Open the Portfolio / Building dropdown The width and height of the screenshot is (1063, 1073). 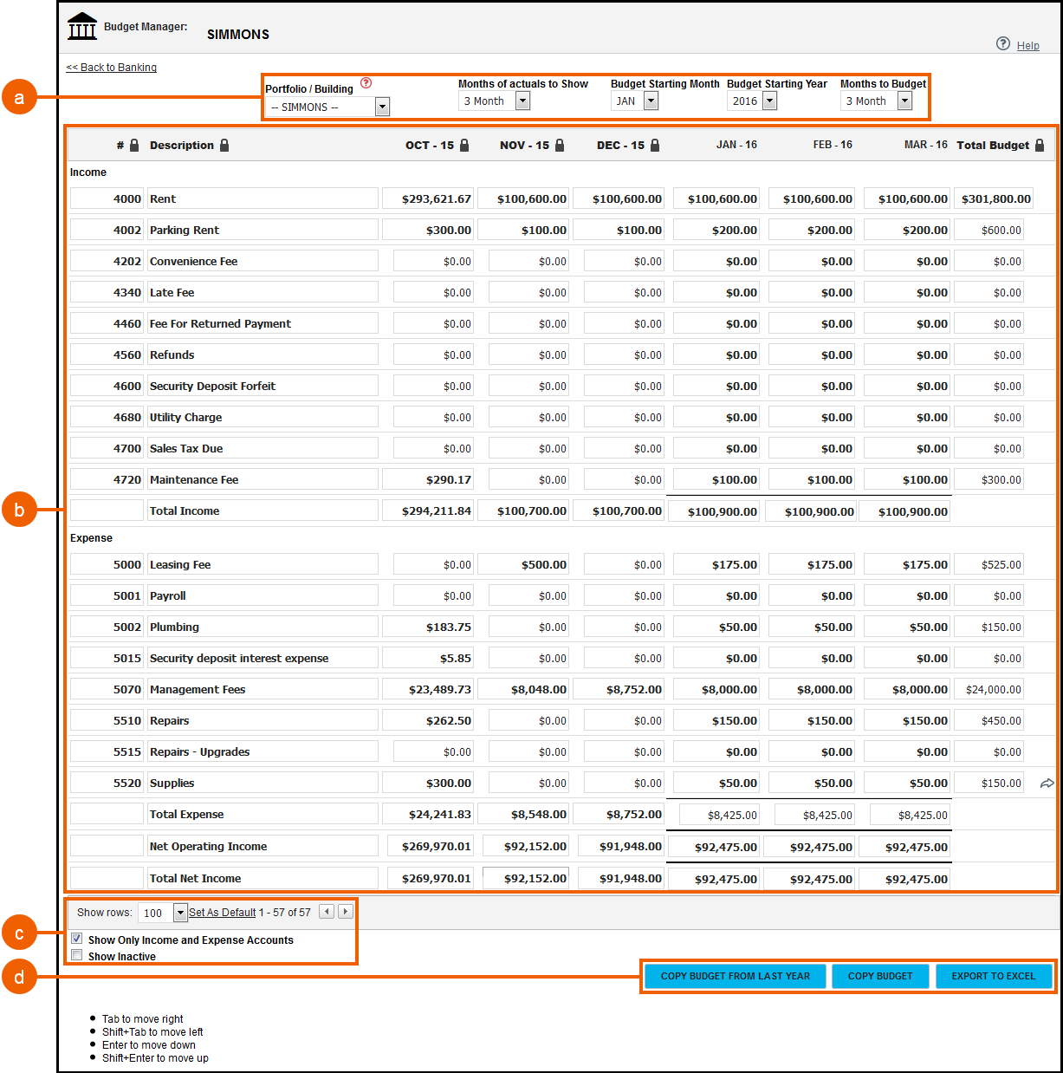pyautogui.click(x=382, y=107)
